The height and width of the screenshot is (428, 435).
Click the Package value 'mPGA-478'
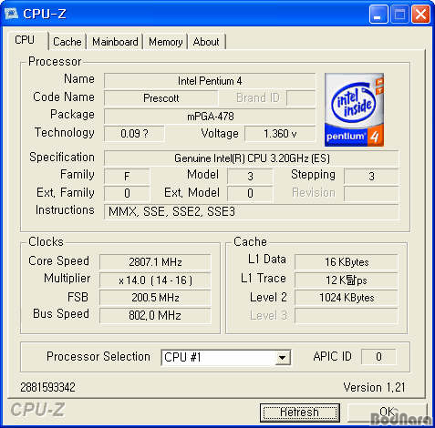210,117
